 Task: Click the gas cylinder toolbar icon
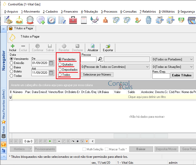(148, 20)
